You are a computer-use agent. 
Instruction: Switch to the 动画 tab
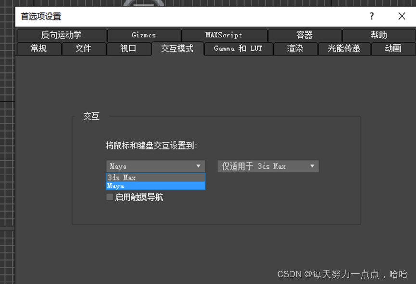click(393, 49)
